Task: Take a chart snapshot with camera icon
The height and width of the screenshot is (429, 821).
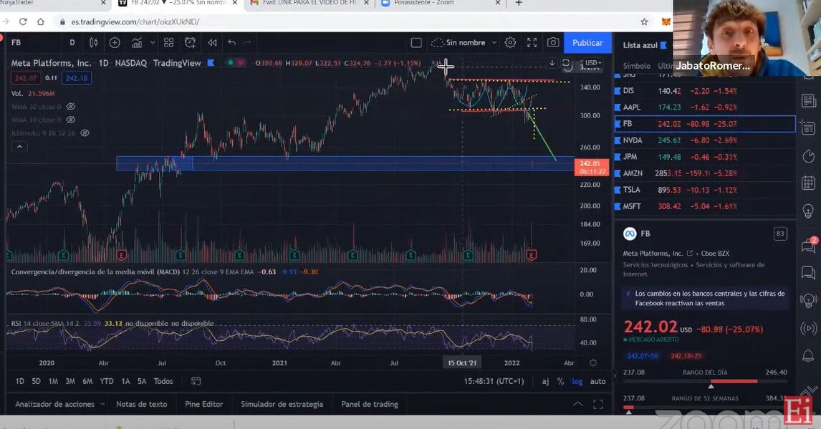Action: tap(553, 42)
